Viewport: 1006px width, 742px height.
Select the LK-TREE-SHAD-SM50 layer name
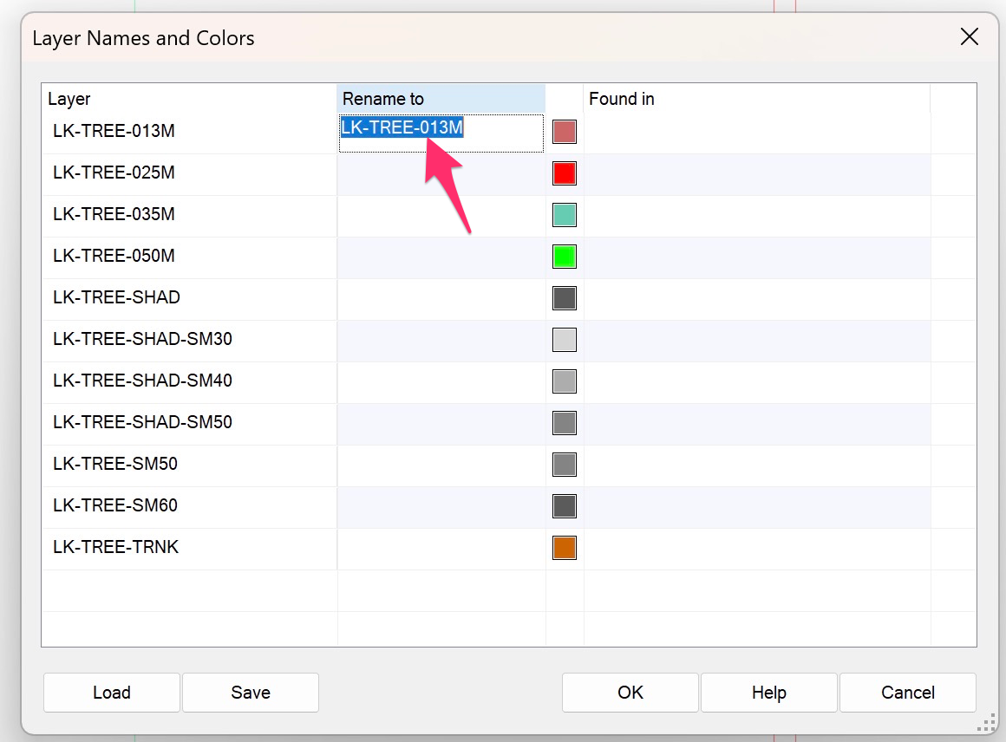pos(142,423)
